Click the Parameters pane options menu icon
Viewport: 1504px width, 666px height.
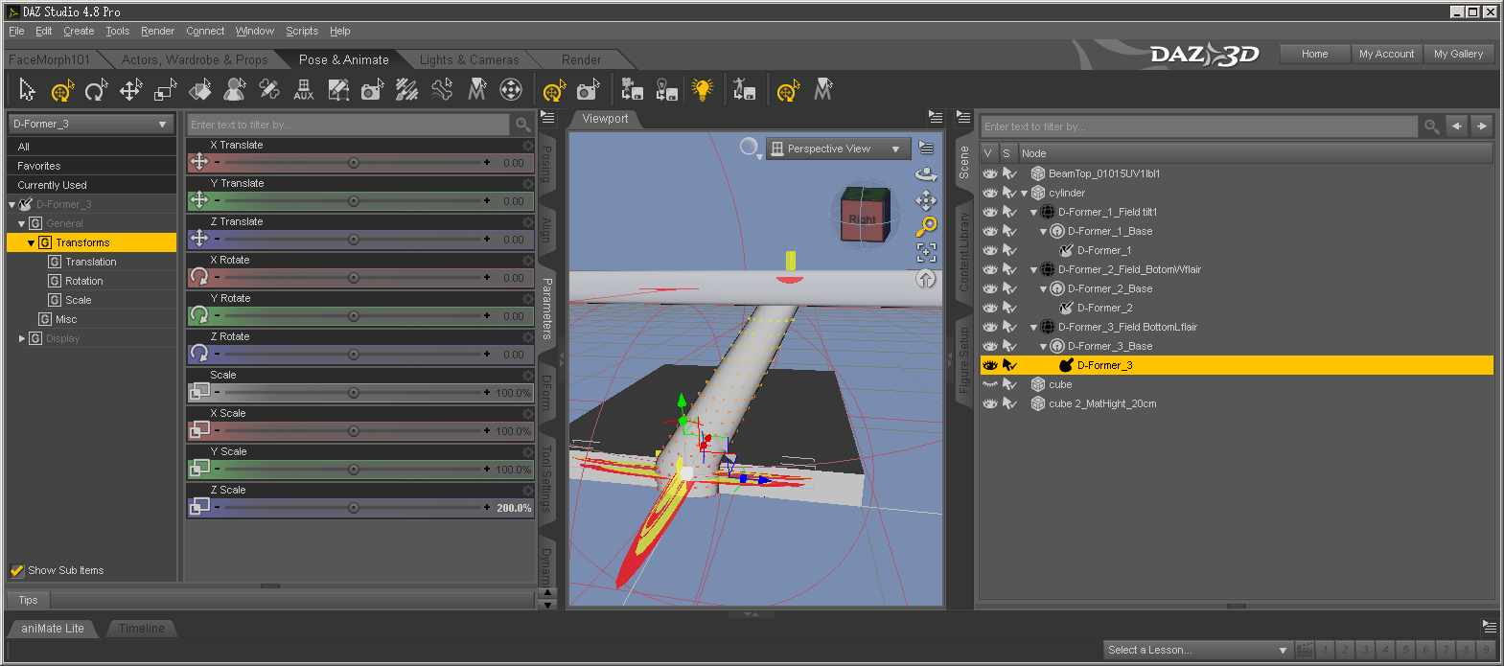click(x=547, y=117)
